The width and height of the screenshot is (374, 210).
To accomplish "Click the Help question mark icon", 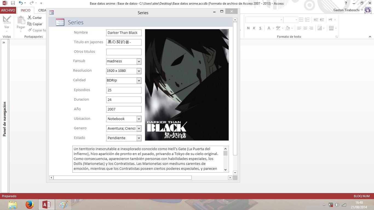I will 346,3.
